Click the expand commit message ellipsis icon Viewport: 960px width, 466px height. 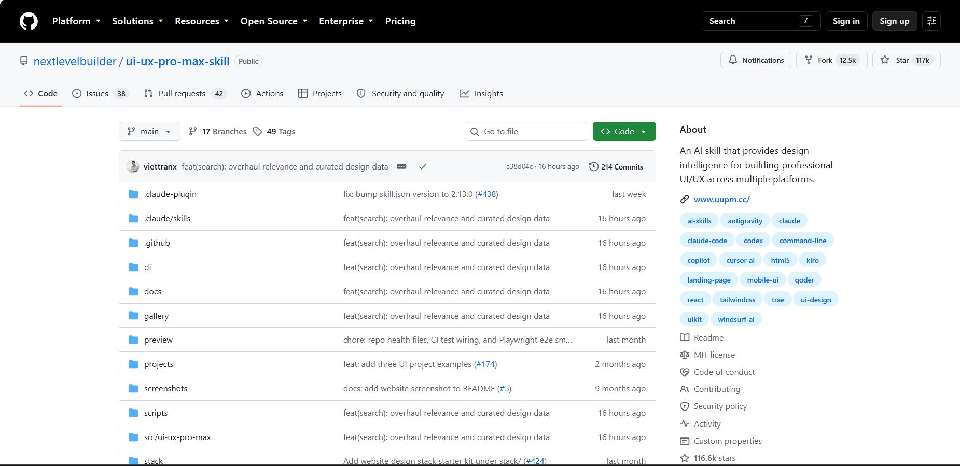[401, 166]
